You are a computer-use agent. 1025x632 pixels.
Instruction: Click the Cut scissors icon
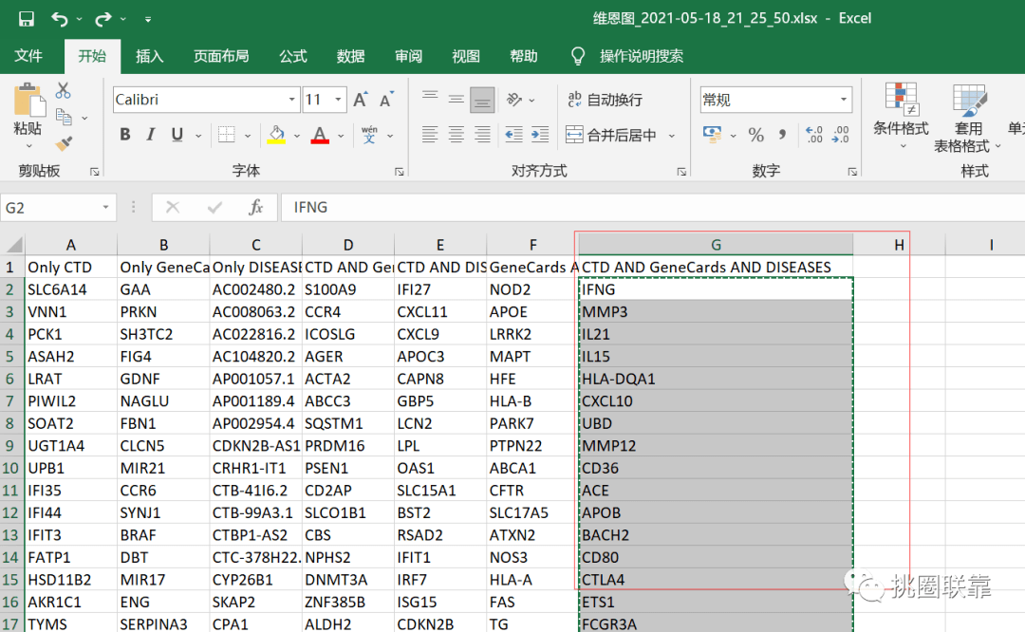(x=64, y=91)
